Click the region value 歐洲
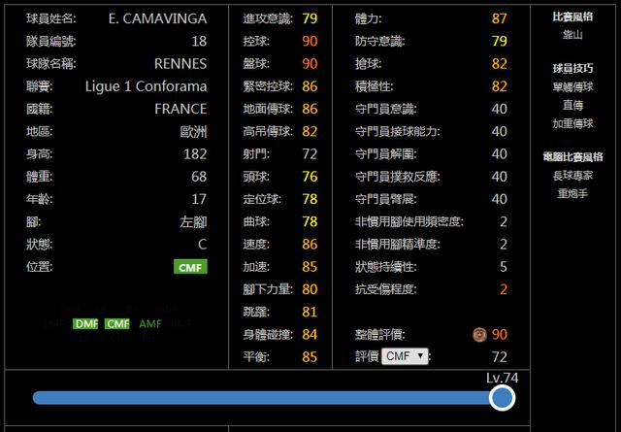Image resolution: width=621 pixels, height=432 pixels. [193, 132]
